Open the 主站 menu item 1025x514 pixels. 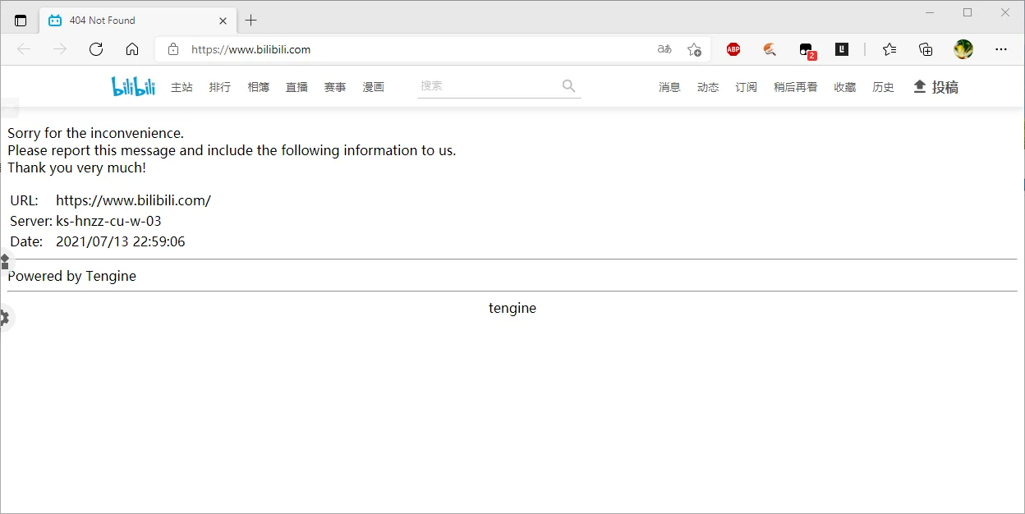pyautogui.click(x=182, y=87)
